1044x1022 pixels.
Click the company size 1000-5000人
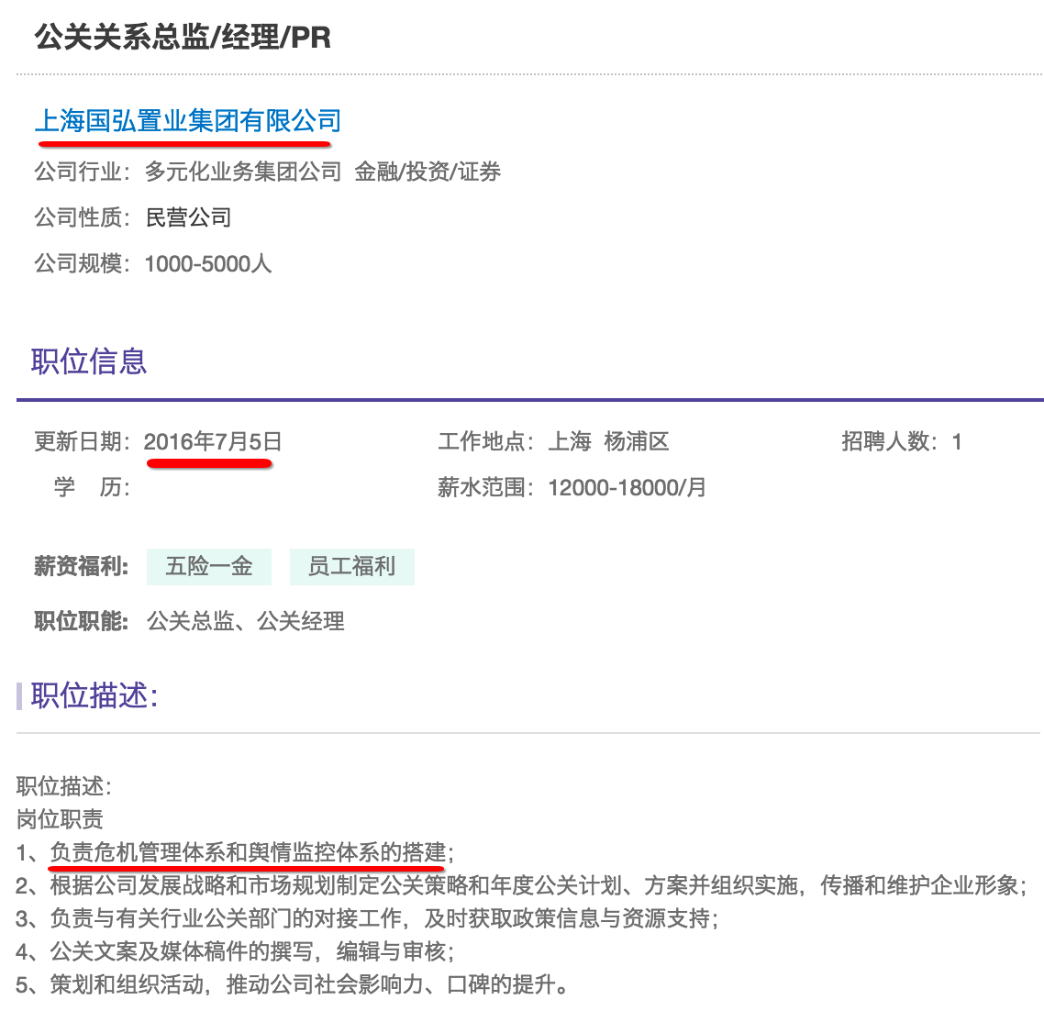tap(208, 263)
